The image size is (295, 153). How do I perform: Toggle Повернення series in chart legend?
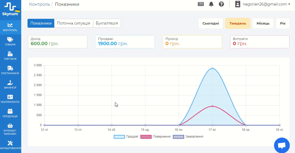(156, 137)
